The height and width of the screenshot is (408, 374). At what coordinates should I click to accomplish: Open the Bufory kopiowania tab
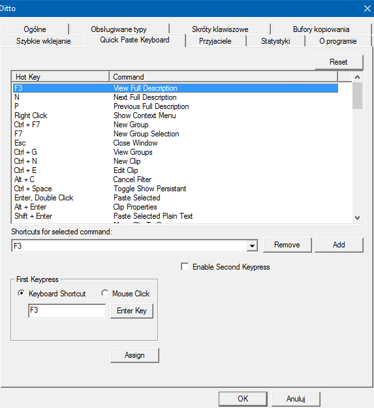[x=321, y=29]
